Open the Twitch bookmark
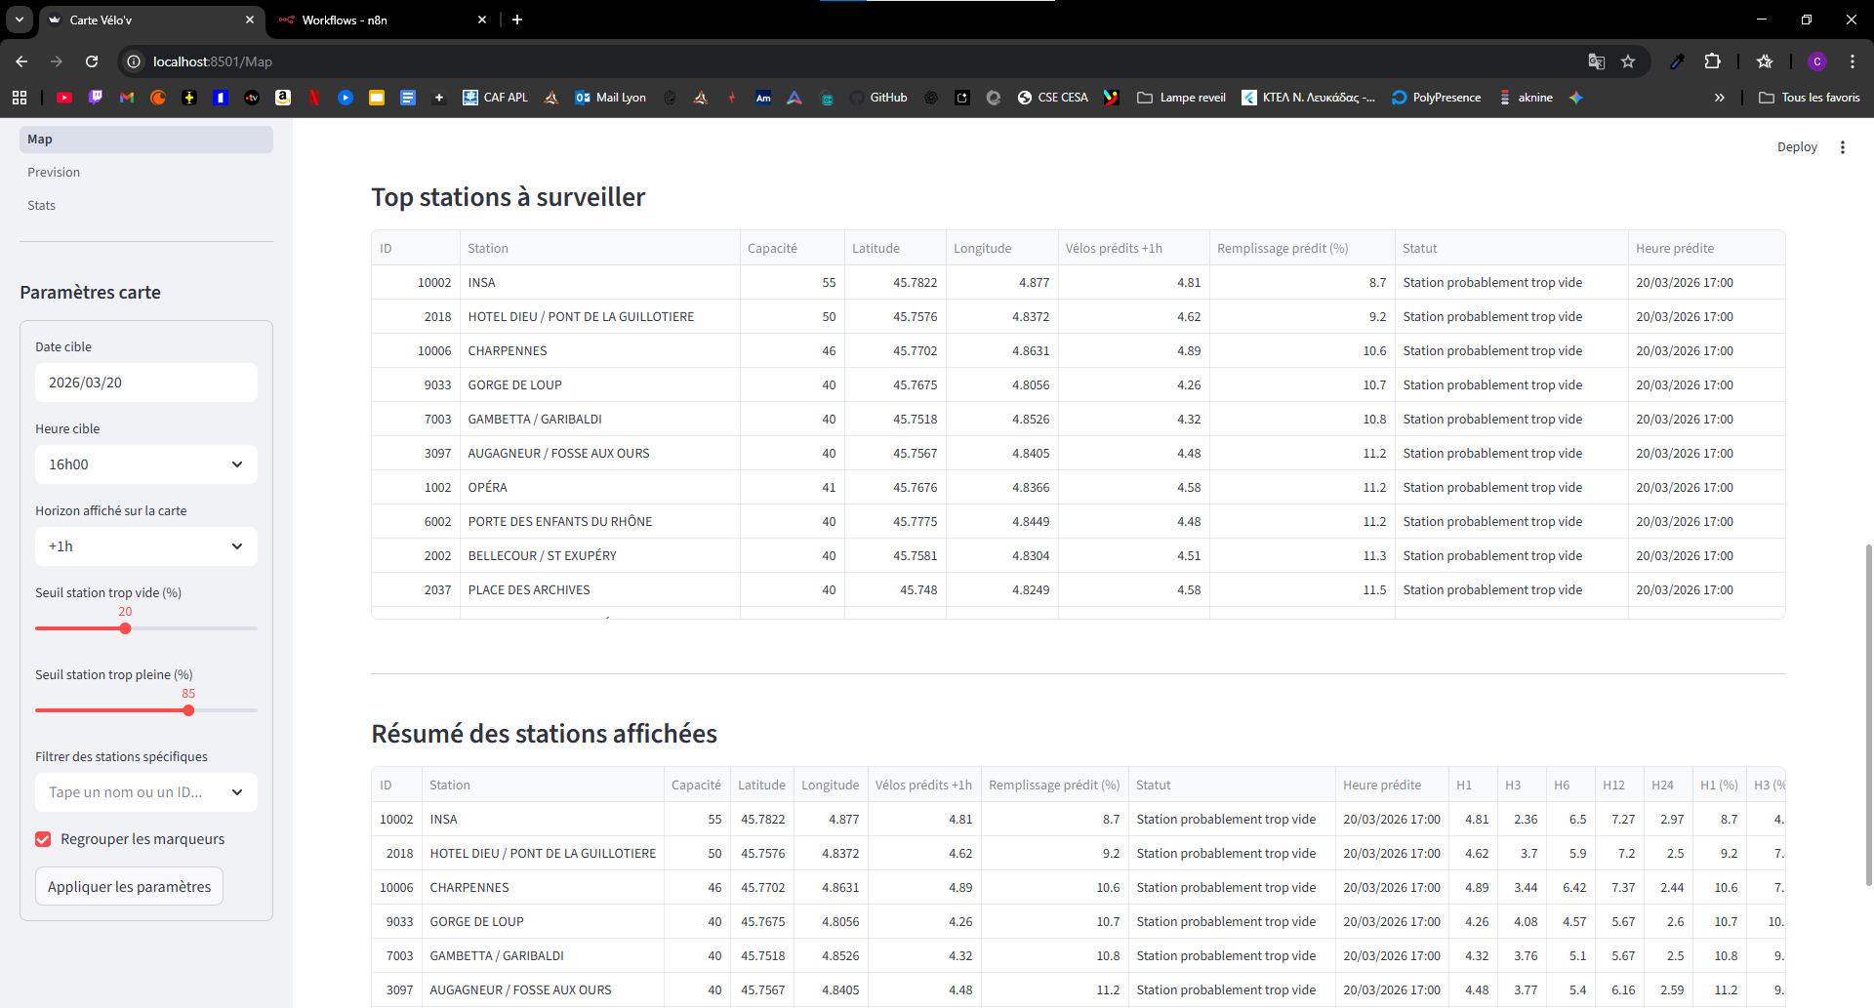 point(96,97)
